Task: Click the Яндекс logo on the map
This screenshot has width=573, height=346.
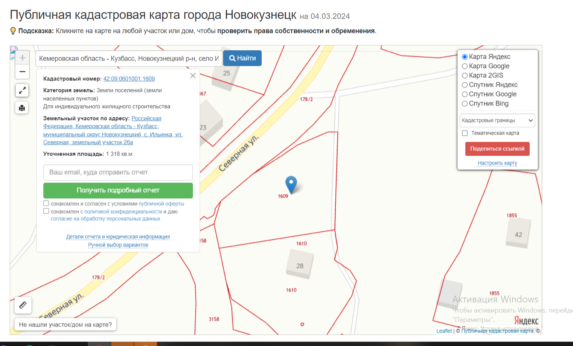Action: (x=526, y=321)
